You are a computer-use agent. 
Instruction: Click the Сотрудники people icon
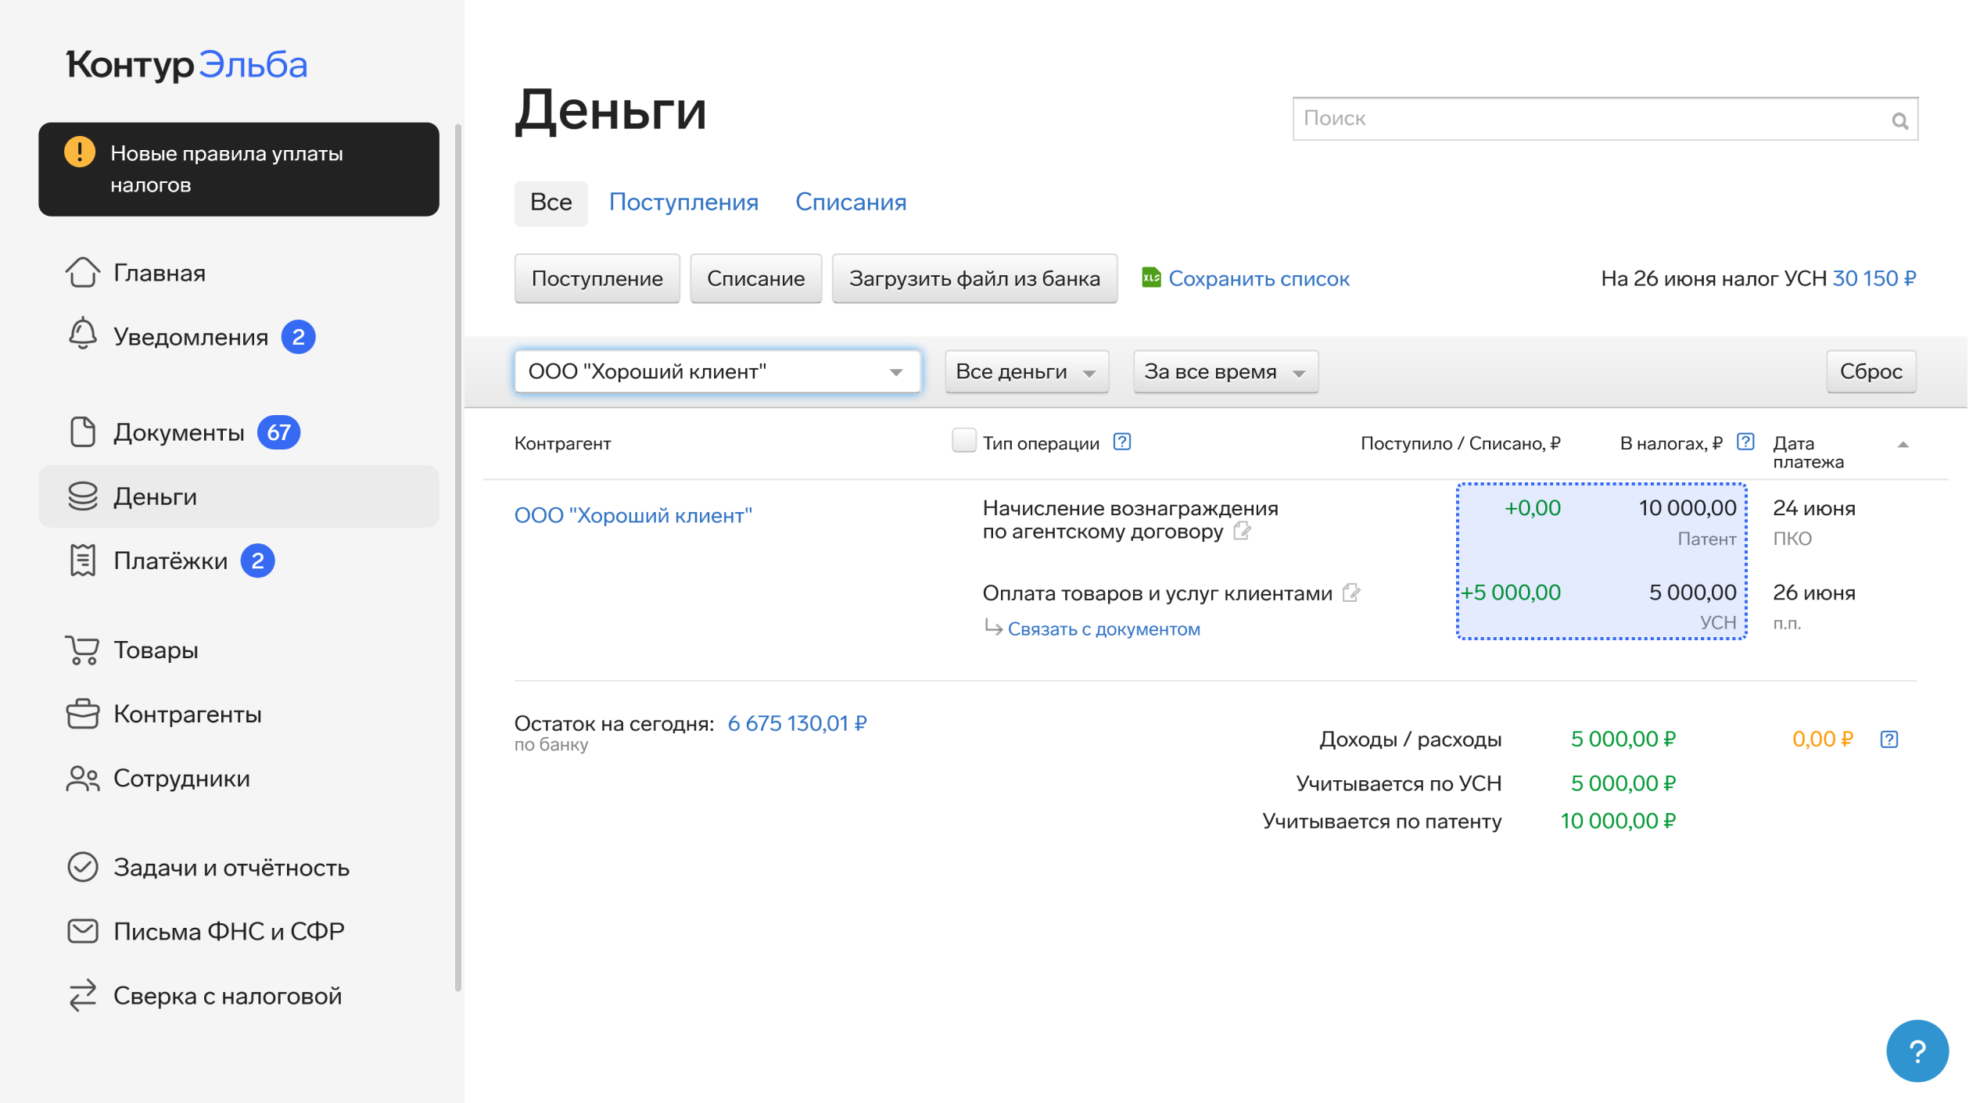(82, 779)
